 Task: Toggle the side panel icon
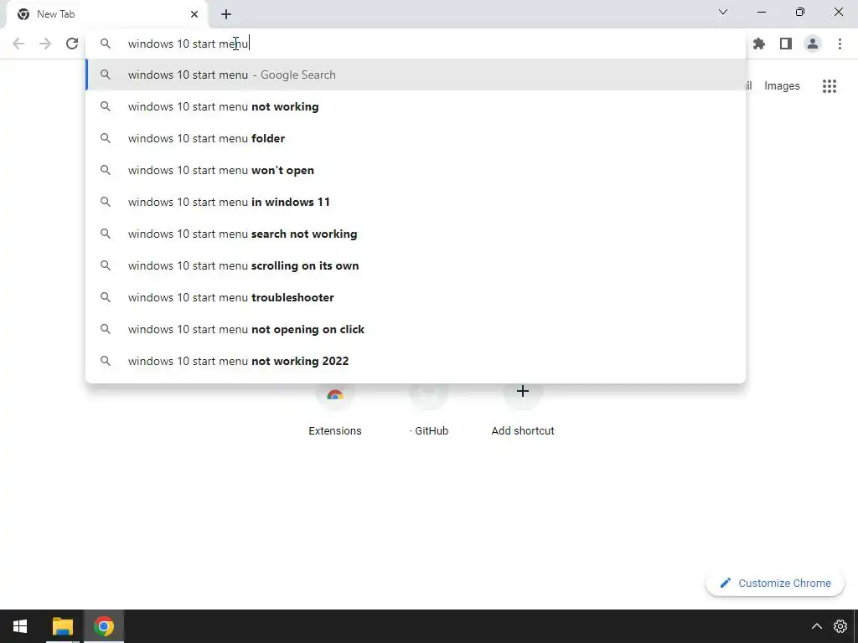786,44
